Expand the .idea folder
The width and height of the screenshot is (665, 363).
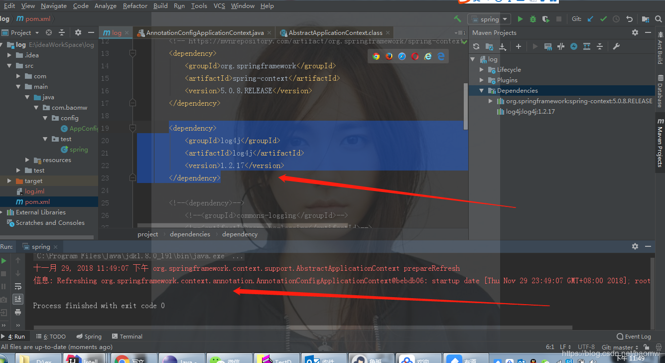pos(9,55)
